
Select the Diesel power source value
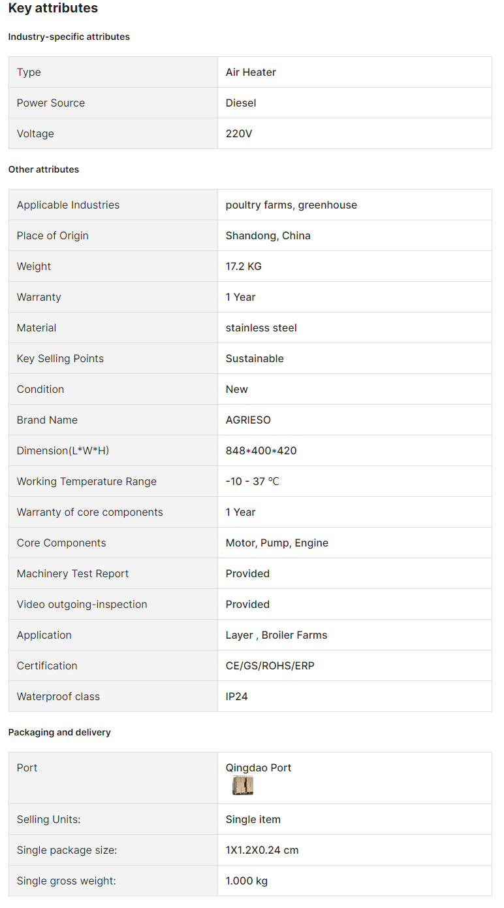pyautogui.click(x=241, y=103)
